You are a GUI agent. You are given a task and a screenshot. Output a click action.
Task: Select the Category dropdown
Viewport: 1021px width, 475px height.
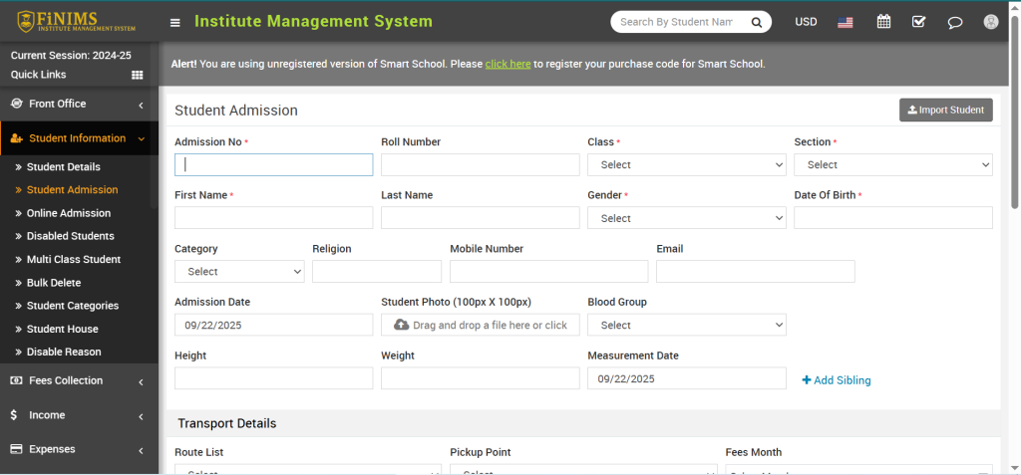pyautogui.click(x=239, y=272)
